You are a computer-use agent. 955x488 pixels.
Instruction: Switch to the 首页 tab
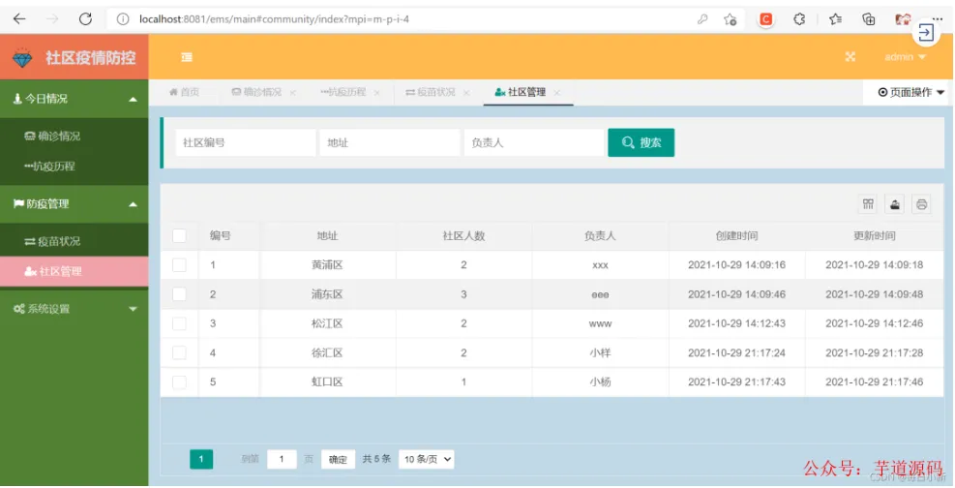[184, 93]
